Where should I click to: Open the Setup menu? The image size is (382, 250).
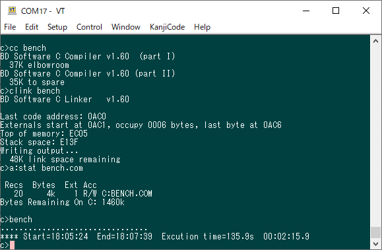click(57, 27)
